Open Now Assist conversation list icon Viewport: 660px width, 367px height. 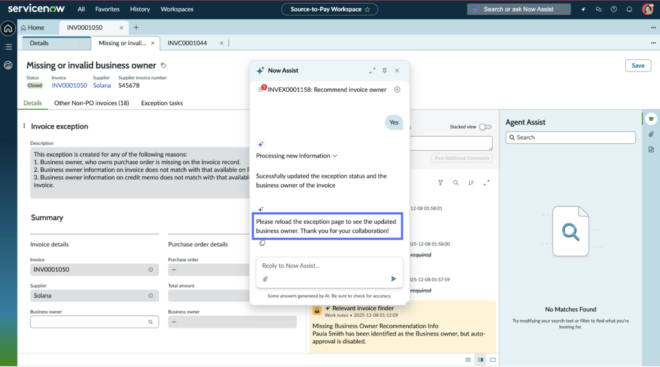click(x=262, y=89)
